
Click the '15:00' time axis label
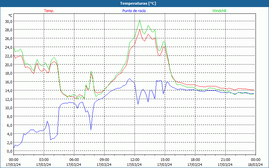(x=165, y=160)
